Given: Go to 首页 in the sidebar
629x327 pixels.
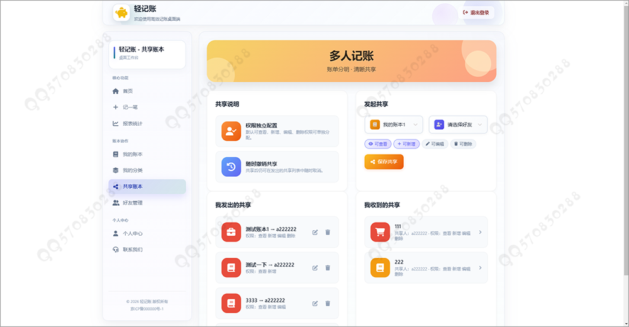Looking at the screenshot, I should [x=147, y=91].
